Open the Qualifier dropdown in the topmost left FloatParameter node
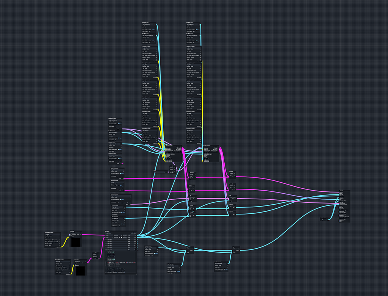The height and width of the screenshot is (296, 388). [x=149, y=26]
